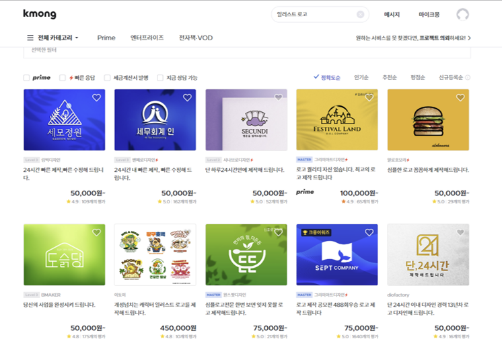
Task: Open the SEPT Company thumbnail
Action: click(337, 254)
